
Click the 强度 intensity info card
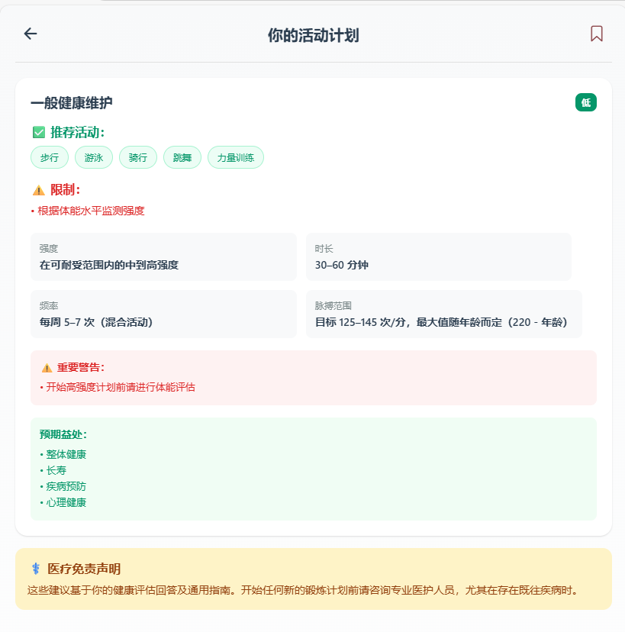coord(163,257)
